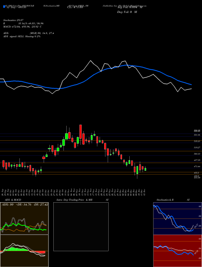The image size is (202, 267).
Task: Click the 'CL: 471.05' closing price text
Action: 75,8
